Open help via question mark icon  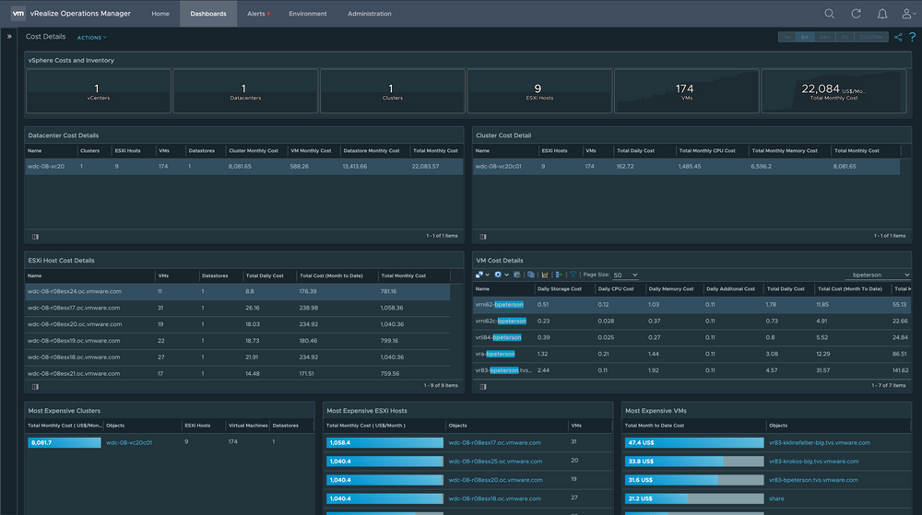912,37
